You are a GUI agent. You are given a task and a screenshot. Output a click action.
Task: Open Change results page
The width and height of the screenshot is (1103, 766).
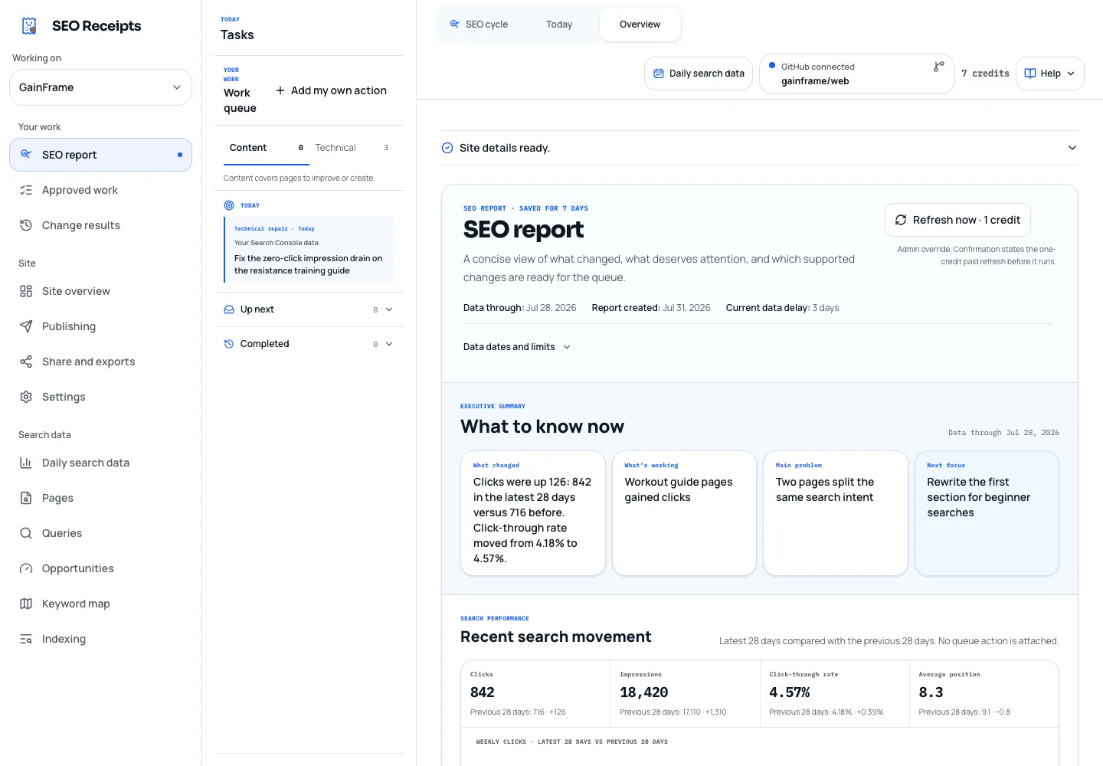[100, 225]
